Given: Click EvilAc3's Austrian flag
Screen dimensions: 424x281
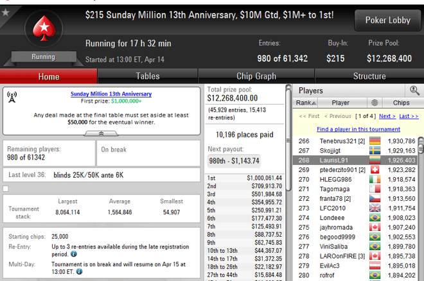Looking at the screenshot, I should coord(375,266).
